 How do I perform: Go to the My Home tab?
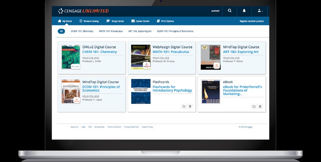(65, 21)
